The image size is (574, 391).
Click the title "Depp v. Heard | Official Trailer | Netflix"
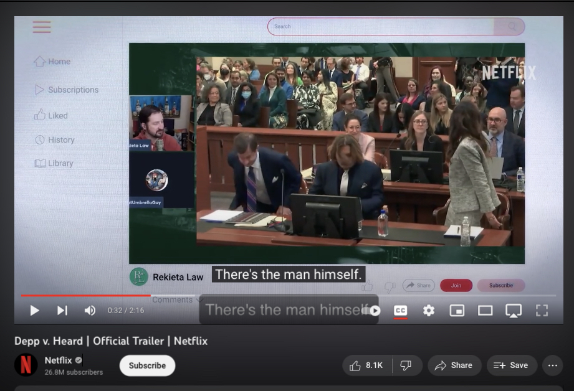tap(111, 341)
